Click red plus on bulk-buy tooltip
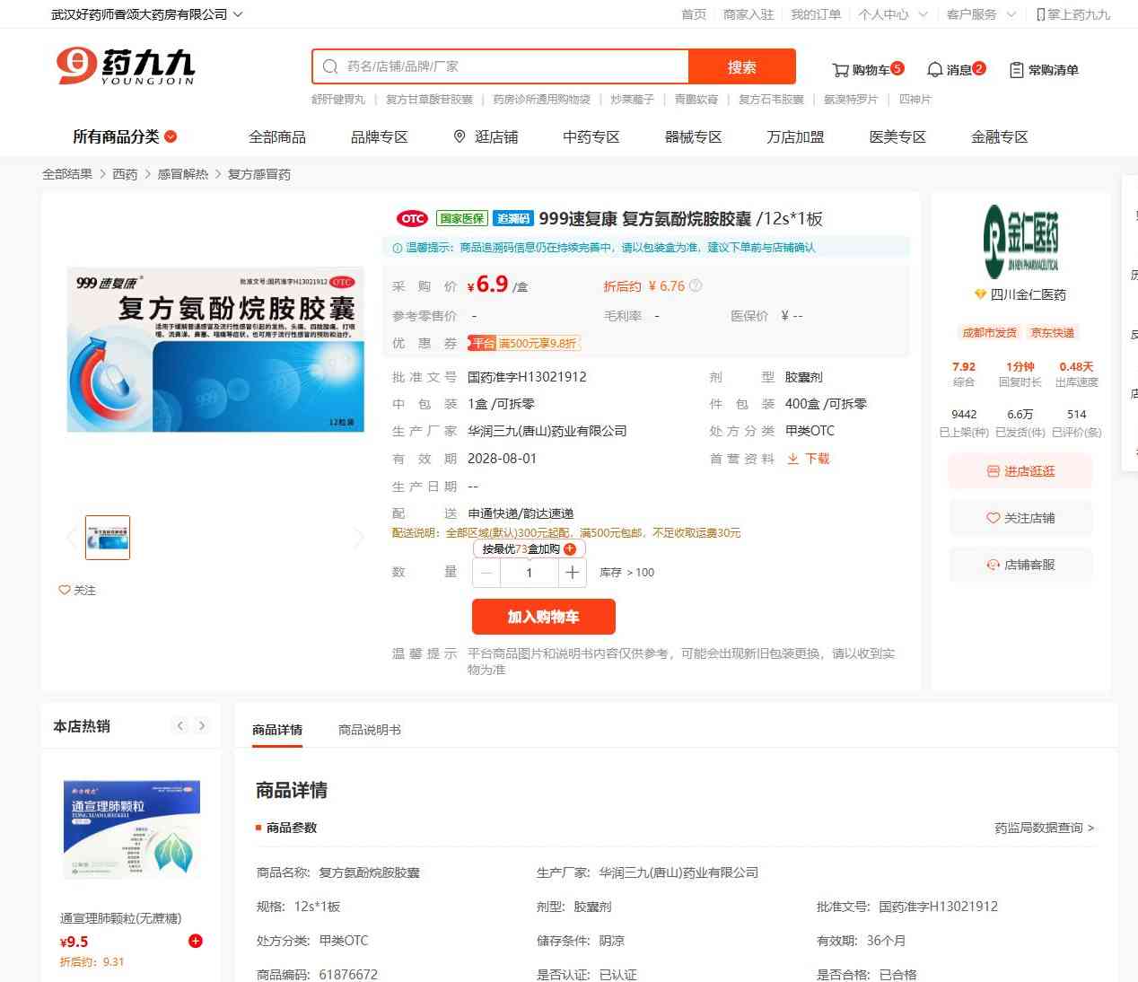1138x982 pixels. point(570,549)
